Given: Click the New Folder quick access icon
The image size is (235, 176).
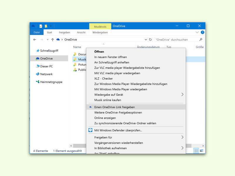Looking at the screenshot, I should click(x=46, y=26).
